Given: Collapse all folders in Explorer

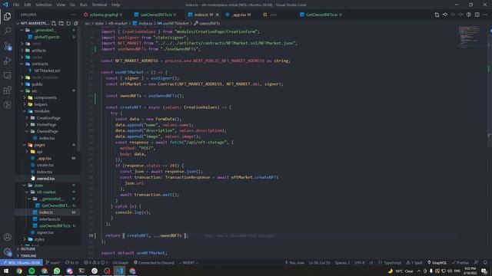Looking at the screenshot, I should point(76,23).
